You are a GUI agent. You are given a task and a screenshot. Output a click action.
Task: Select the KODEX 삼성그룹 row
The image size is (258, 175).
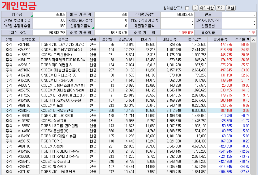coord(126,121)
